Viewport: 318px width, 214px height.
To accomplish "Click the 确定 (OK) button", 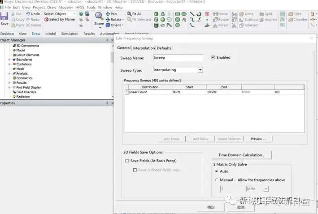I will (211, 207).
